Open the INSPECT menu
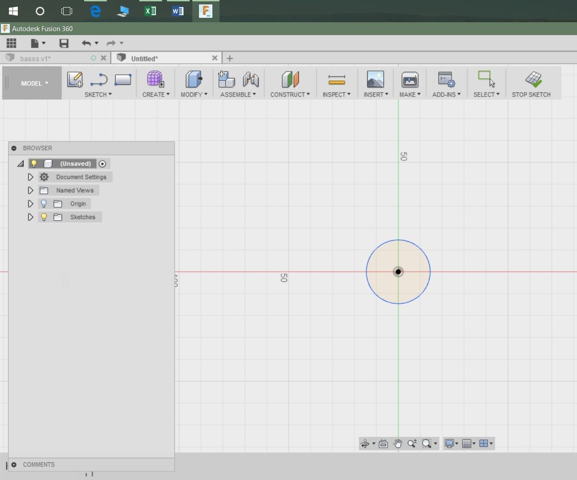The height and width of the screenshot is (480, 577). (337, 94)
